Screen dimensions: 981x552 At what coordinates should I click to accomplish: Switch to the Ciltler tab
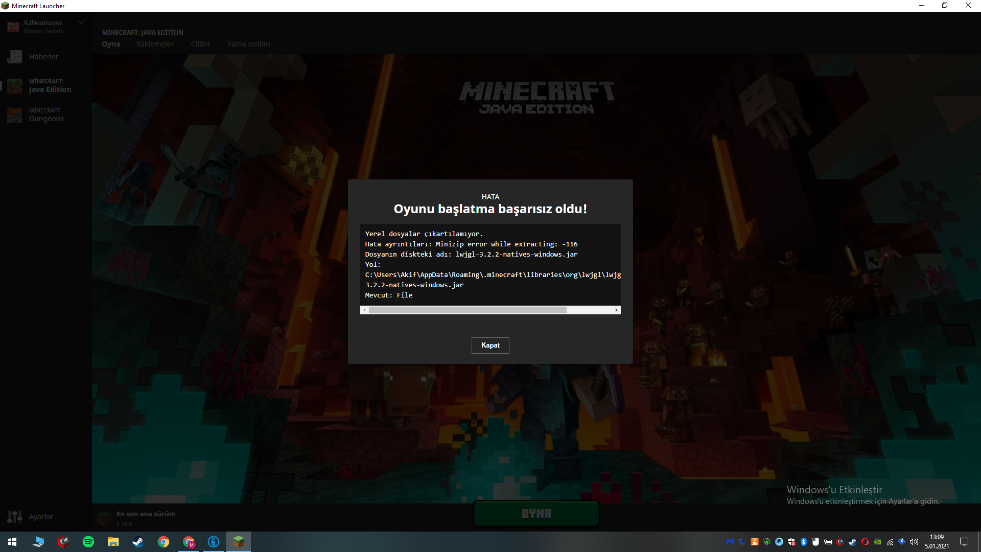[200, 44]
